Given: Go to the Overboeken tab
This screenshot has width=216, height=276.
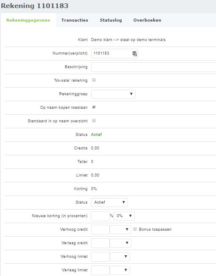Looking at the screenshot, I should pyautogui.click(x=147, y=20).
